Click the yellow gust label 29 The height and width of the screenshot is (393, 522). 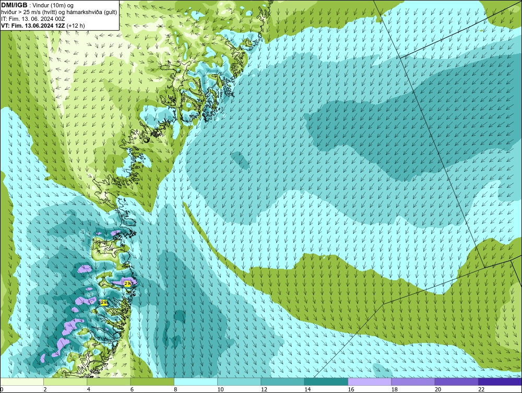click(x=127, y=283)
